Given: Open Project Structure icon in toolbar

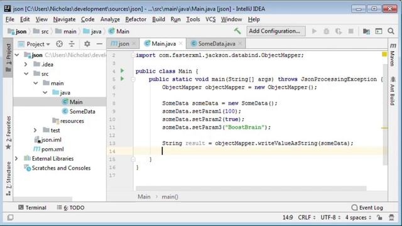Looking at the screenshot, I should tap(366, 31).
